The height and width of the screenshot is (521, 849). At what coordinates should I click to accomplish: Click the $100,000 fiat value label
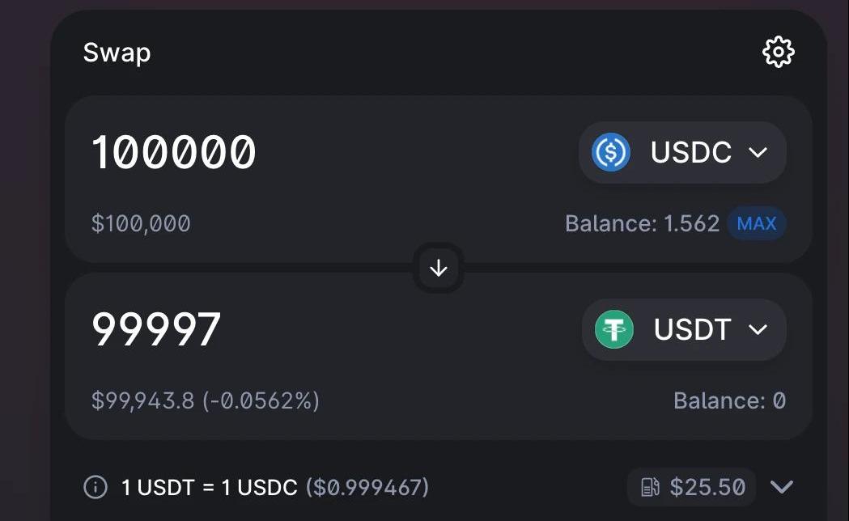(141, 223)
